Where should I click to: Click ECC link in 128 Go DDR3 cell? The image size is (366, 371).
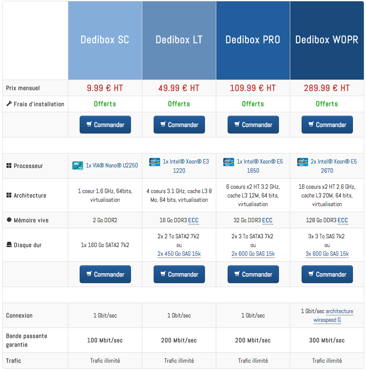click(342, 220)
